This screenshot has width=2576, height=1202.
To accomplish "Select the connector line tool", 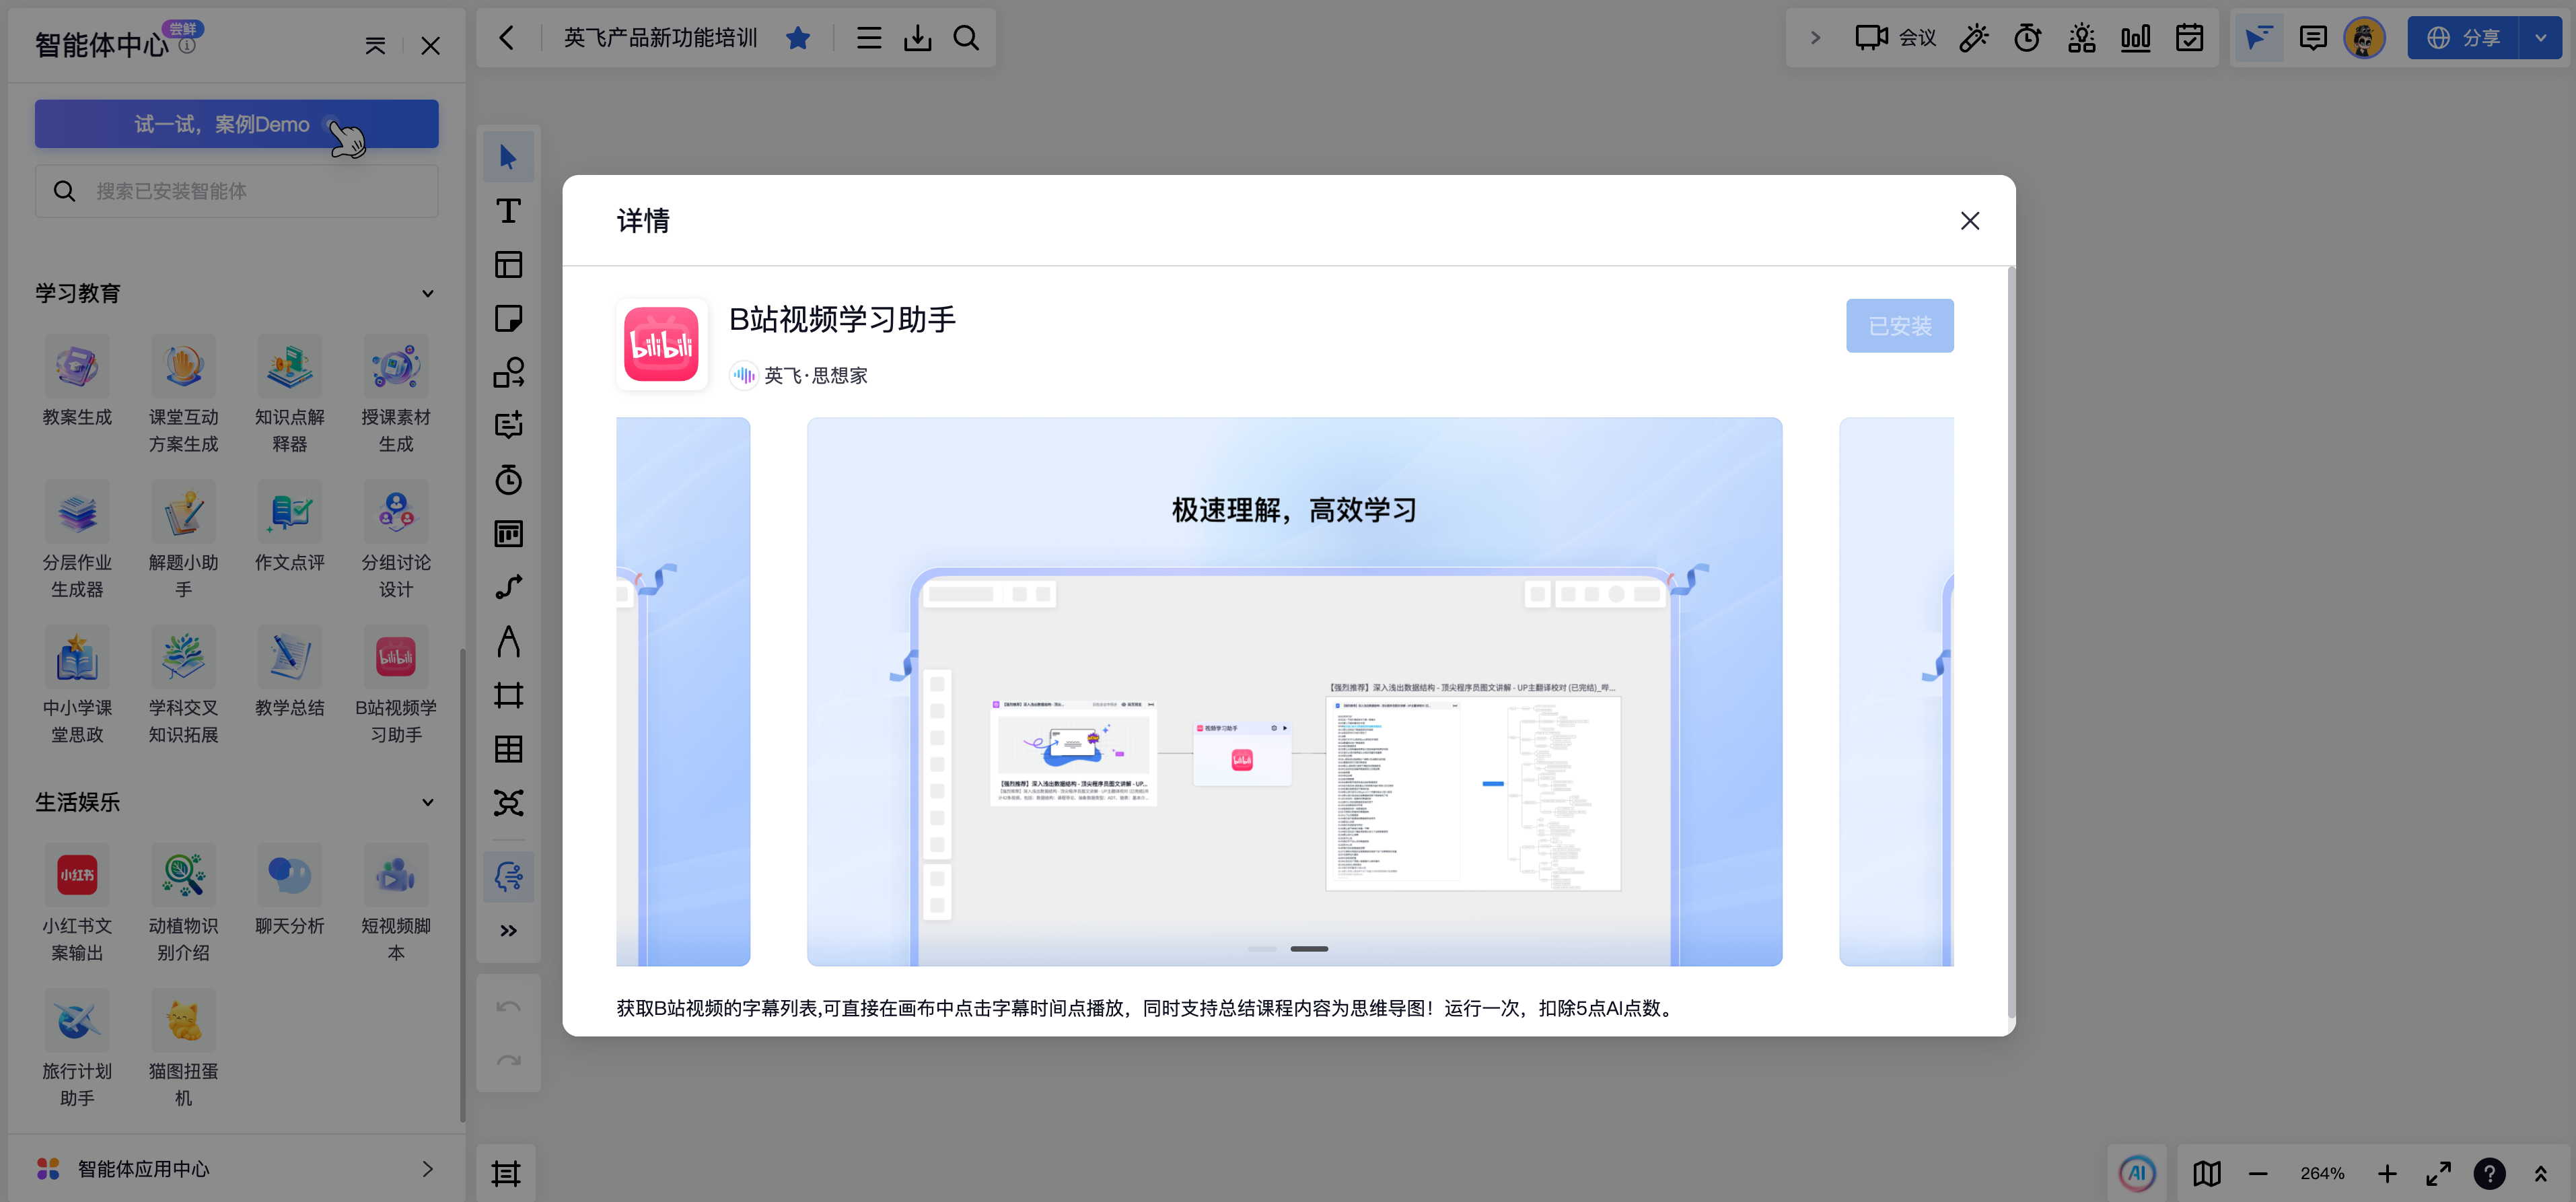I will 508,588.
